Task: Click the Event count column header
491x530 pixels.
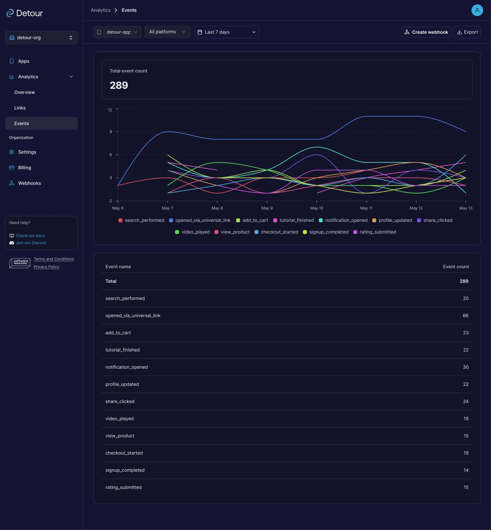Action: click(x=456, y=267)
